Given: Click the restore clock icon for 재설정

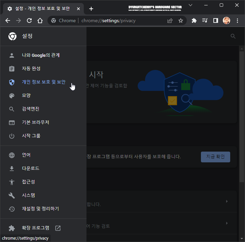Looking at the screenshot, I should [x=12, y=209].
